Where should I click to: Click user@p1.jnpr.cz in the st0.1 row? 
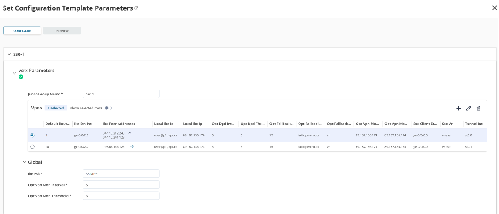tap(165, 147)
